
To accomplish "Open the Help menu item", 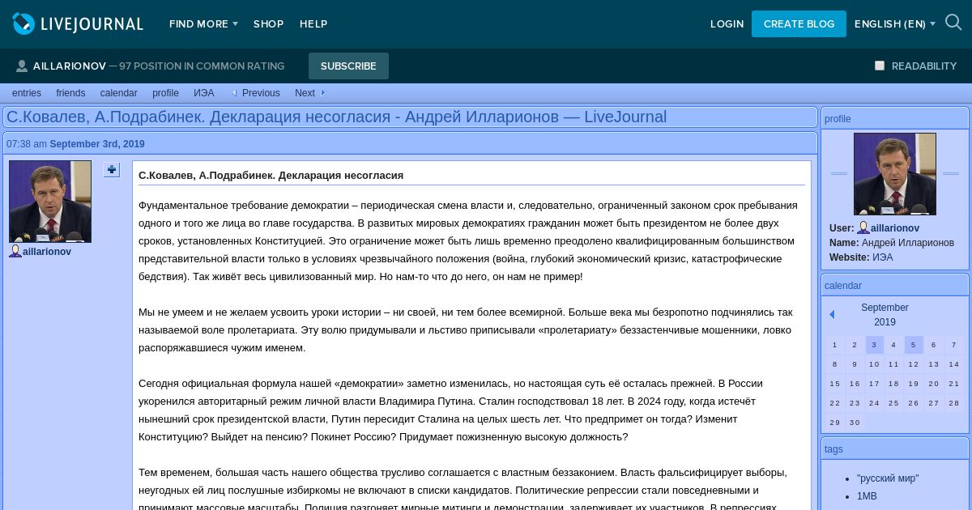I will tap(313, 24).
